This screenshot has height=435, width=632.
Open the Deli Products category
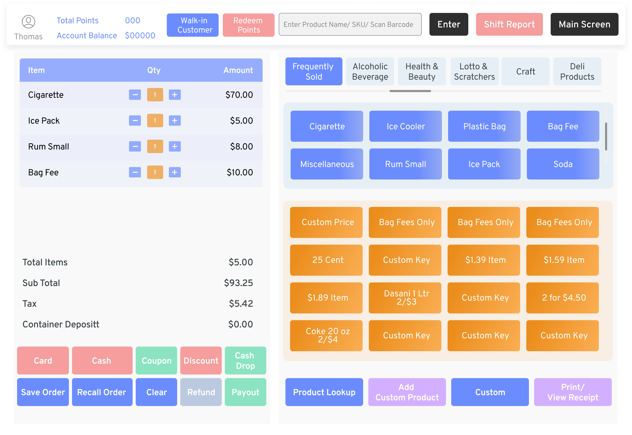(x=577, y=71)
